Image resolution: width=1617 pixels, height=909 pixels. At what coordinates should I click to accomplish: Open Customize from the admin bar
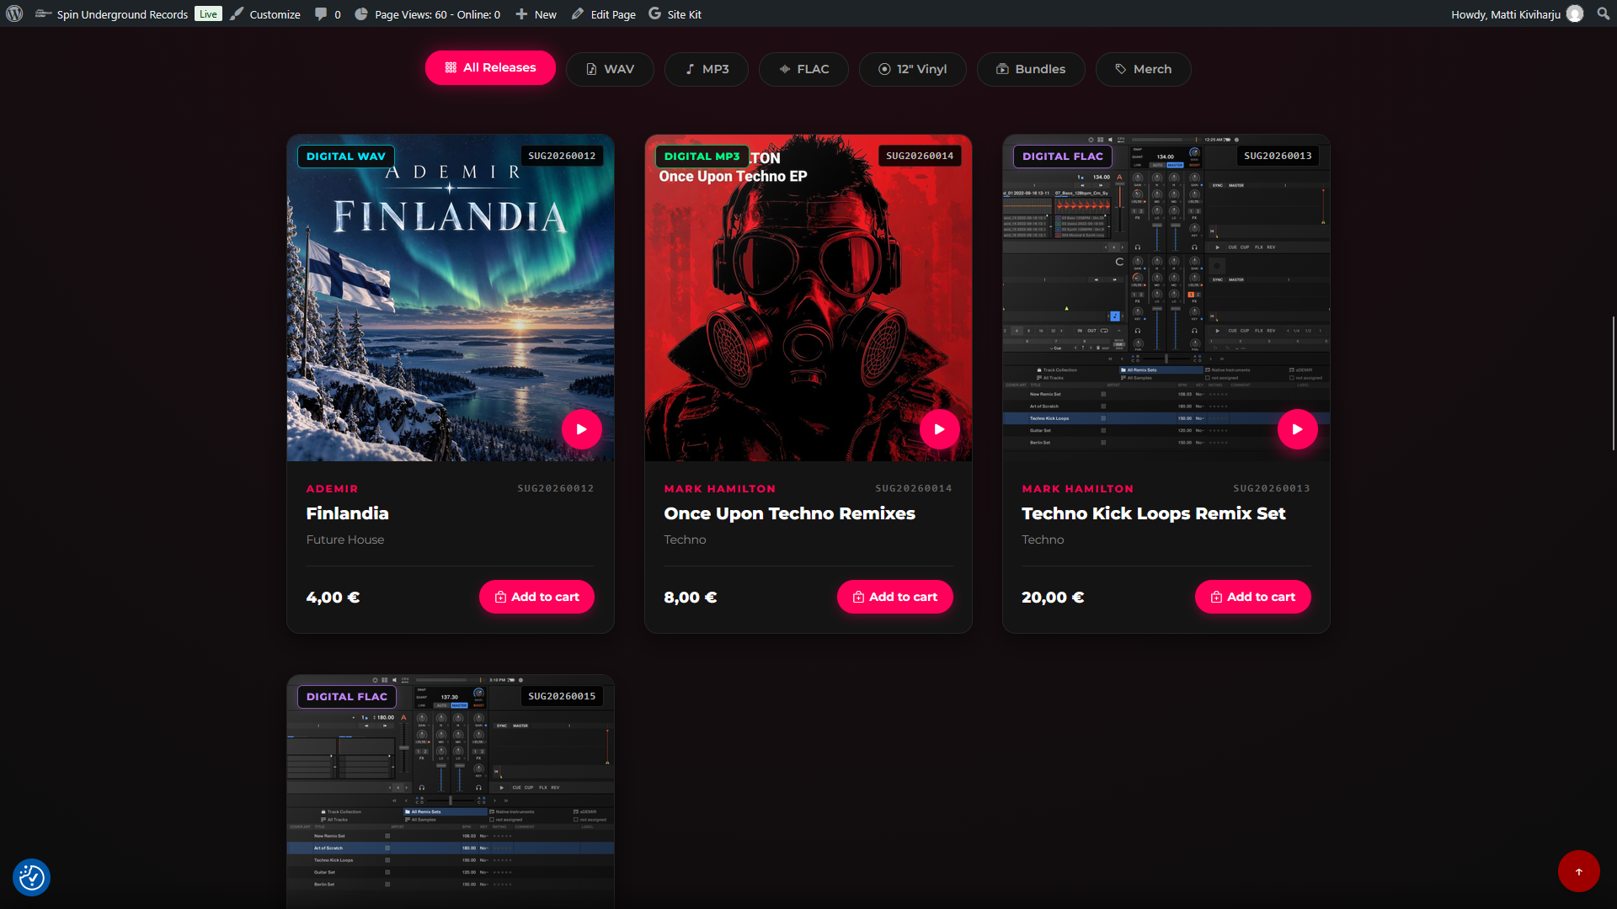click(265, 14)
